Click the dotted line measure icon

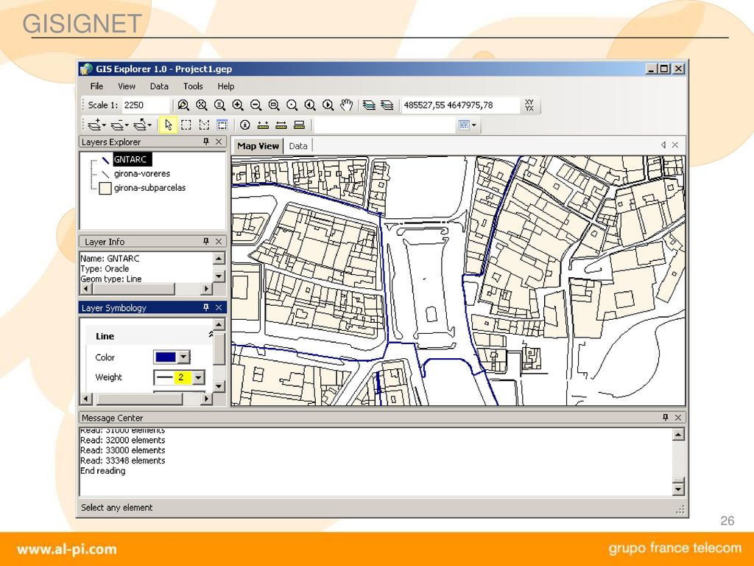tap(263, 125)
